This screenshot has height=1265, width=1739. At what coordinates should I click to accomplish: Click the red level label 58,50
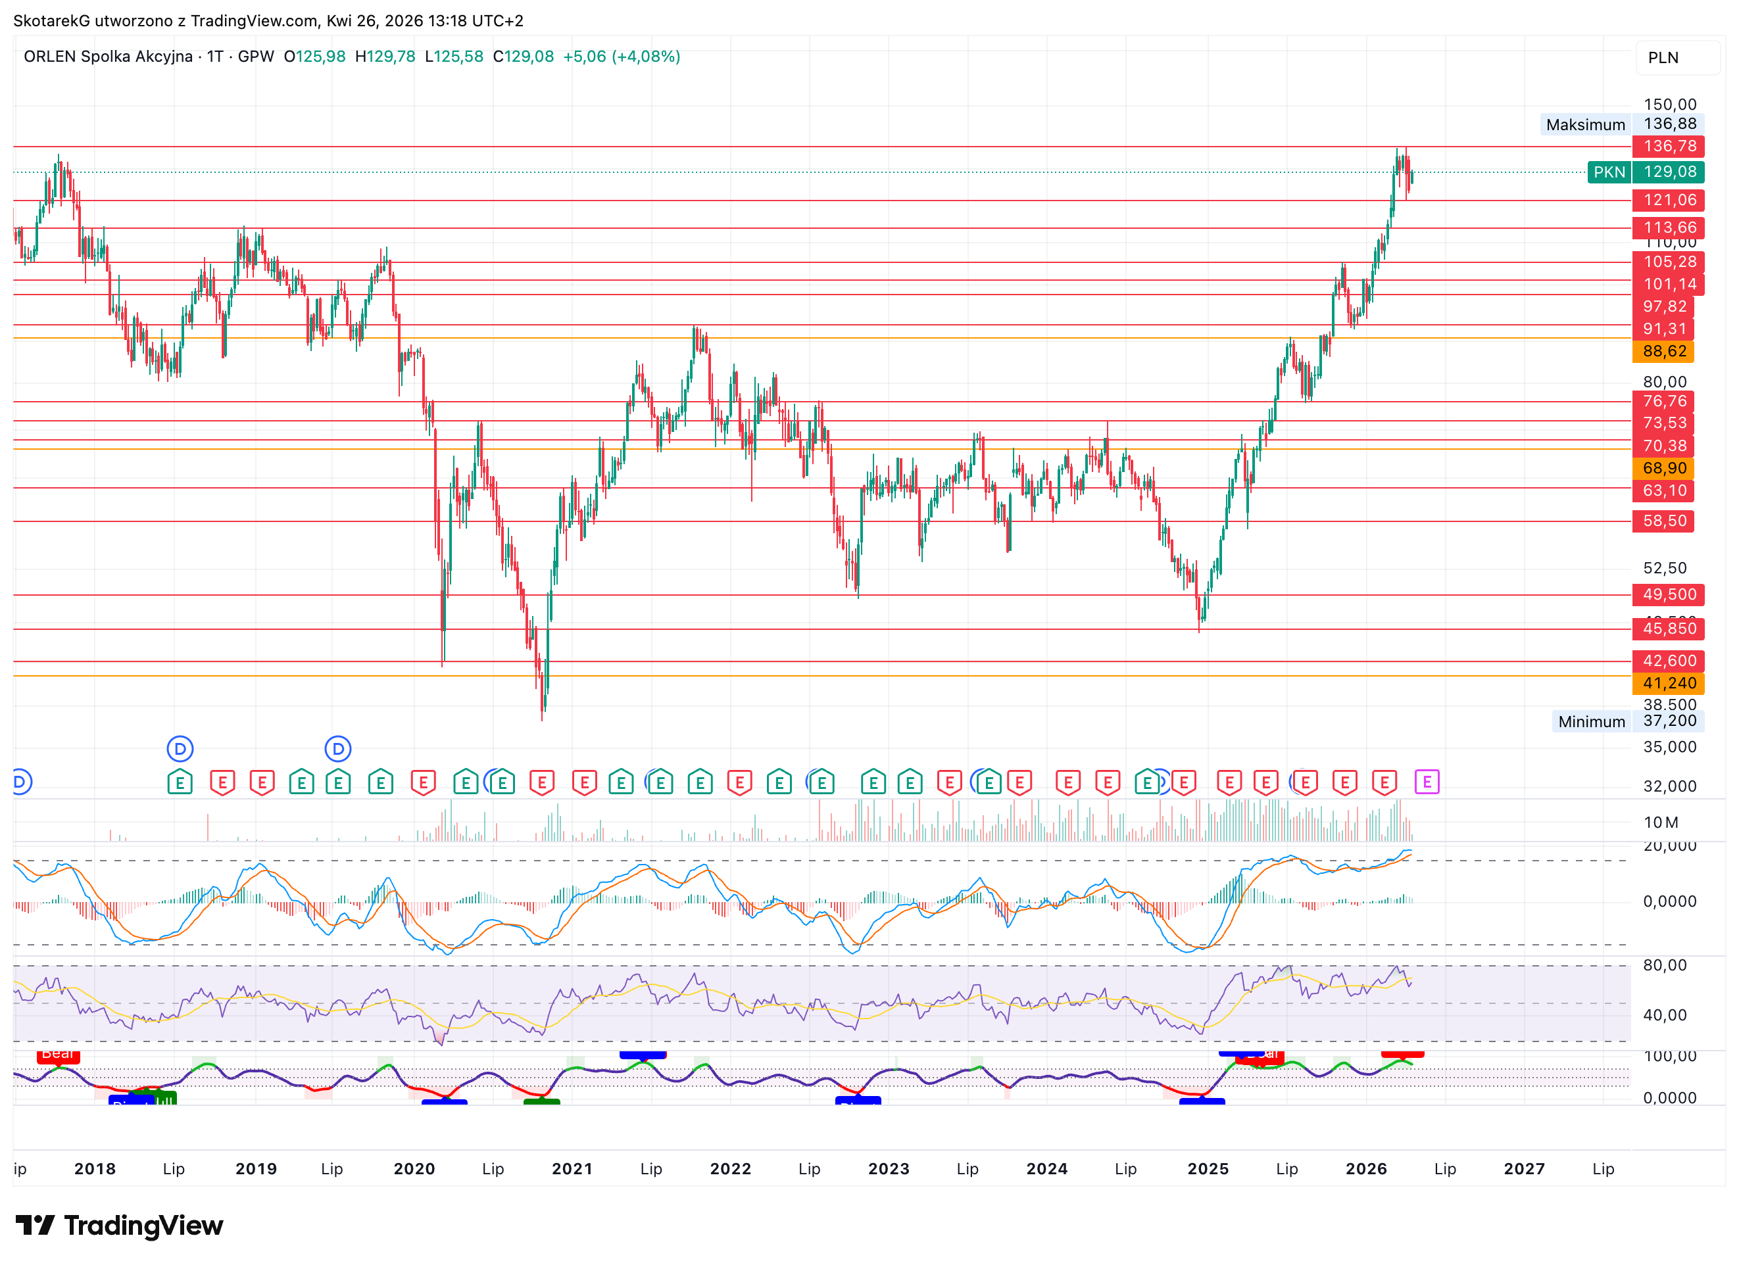coord(1664,521)
